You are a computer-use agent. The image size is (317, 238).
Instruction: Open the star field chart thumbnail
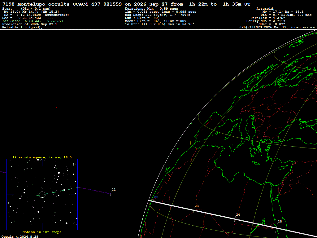tap(42, 195)
